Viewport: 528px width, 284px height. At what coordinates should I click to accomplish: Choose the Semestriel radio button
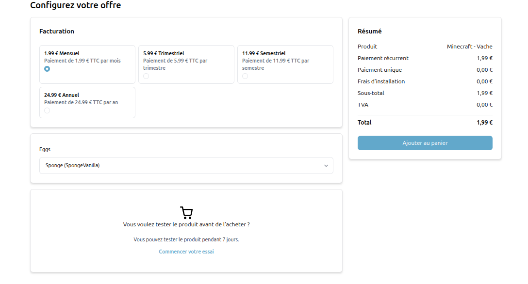coord(245,76)
